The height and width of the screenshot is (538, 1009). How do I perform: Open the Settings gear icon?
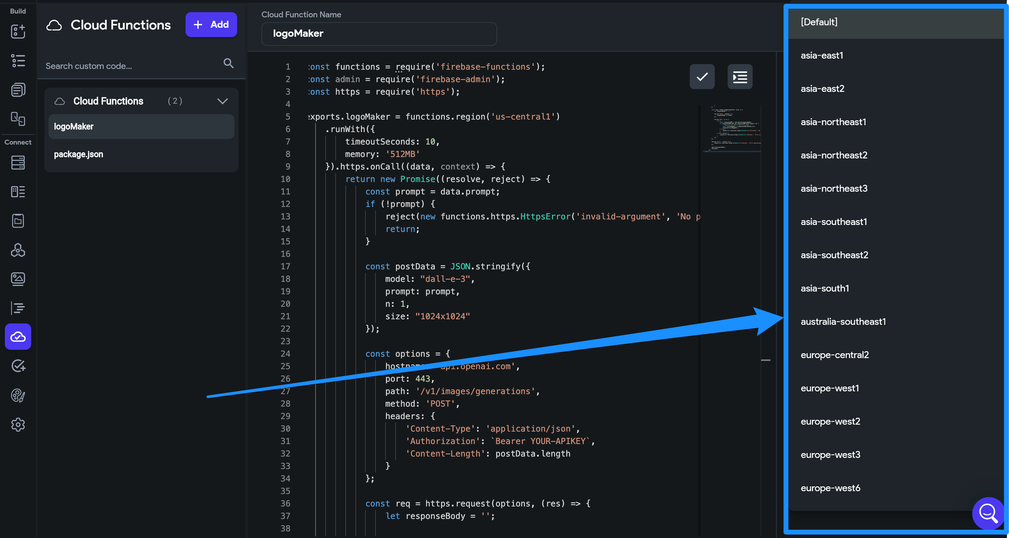pyautogui.click(x=18, y=424)
